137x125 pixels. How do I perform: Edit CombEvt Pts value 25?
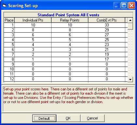click(107, 40)
